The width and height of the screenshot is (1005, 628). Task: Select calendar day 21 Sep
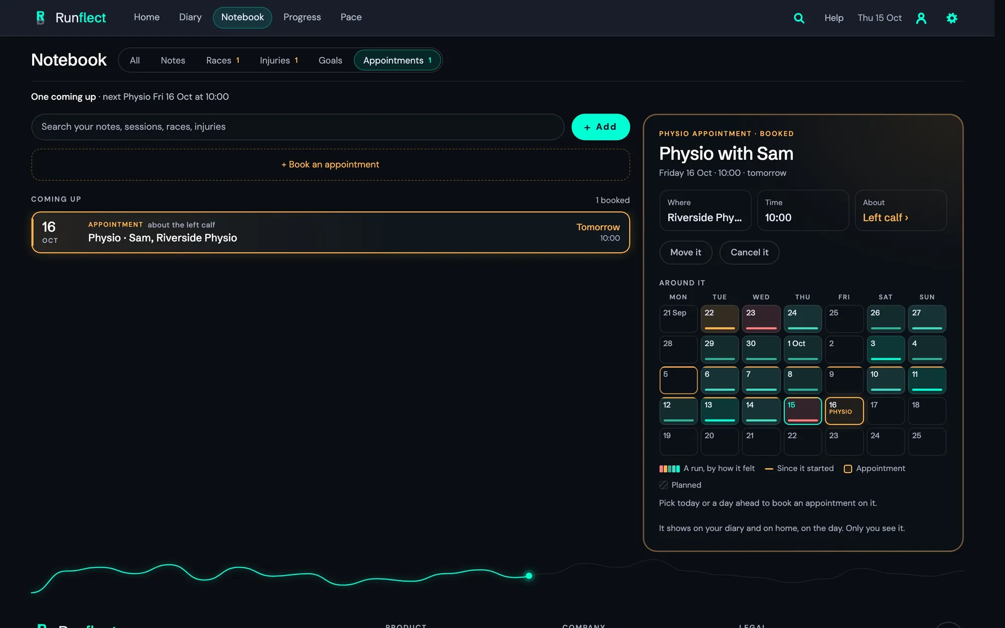point(678,319)
